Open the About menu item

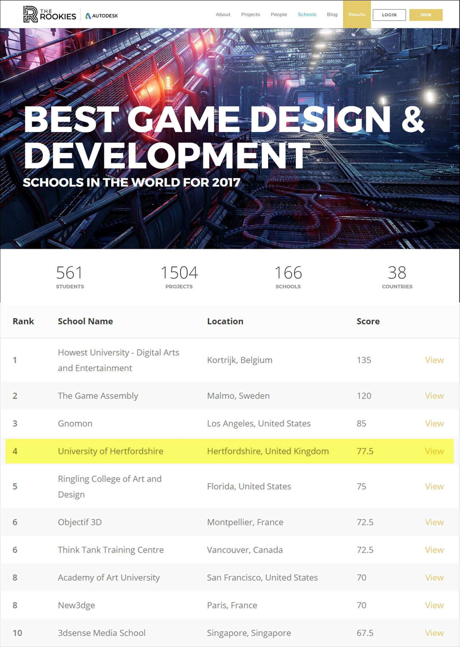pyautogui.click(x=223, y=14)
